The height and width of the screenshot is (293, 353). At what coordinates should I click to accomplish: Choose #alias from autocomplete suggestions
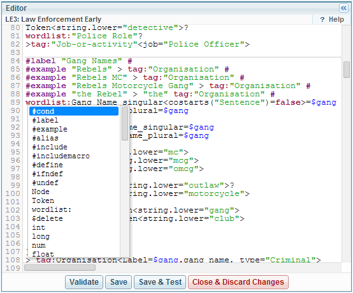[74, 138]
